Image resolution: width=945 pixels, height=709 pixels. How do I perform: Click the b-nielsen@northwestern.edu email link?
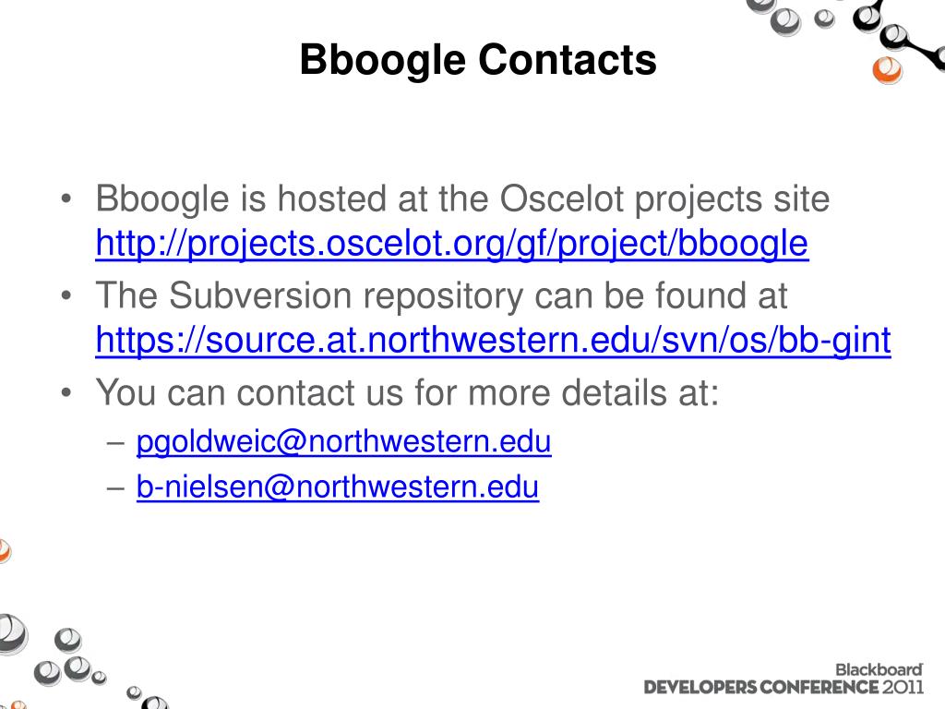[x=338, y=487]
